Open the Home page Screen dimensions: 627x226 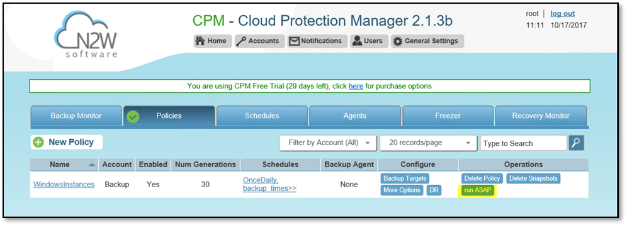point(212,41)
